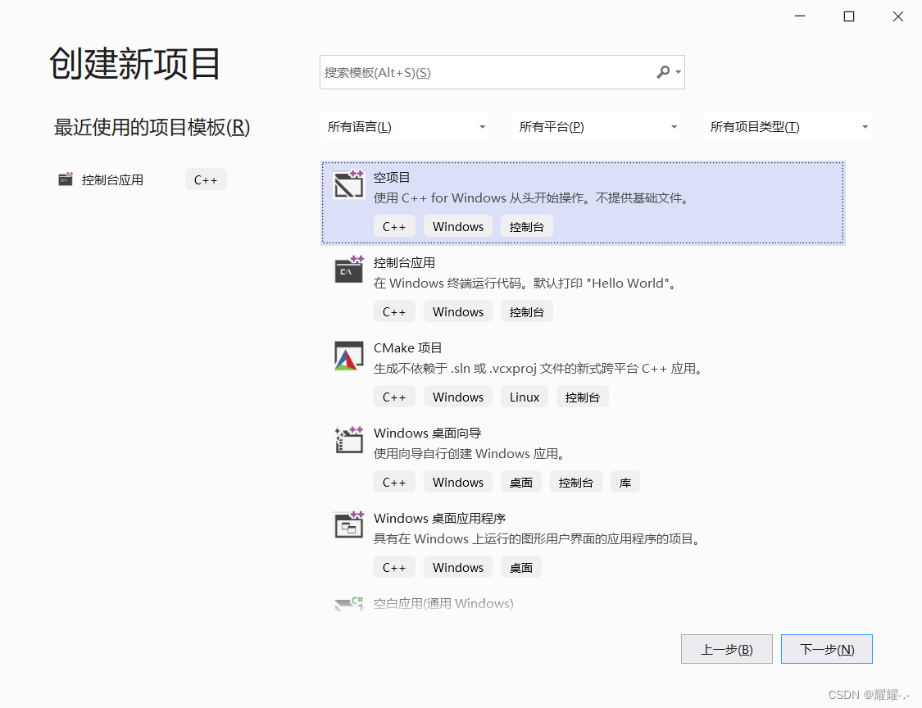
Task: Click the recent 控制台应用 template icon
Action: click(x=66, y=179)
